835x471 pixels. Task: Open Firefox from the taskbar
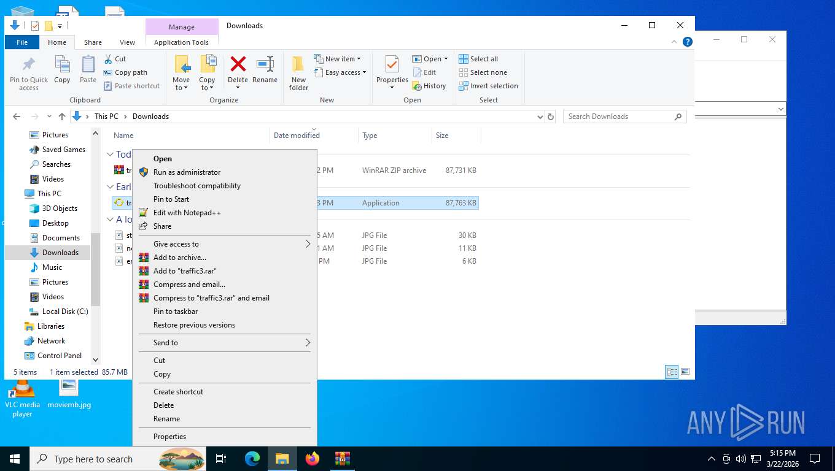click(x=313, y=458)
